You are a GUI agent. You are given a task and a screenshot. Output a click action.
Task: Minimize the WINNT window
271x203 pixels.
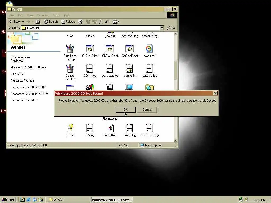click(x=166, y=9)
